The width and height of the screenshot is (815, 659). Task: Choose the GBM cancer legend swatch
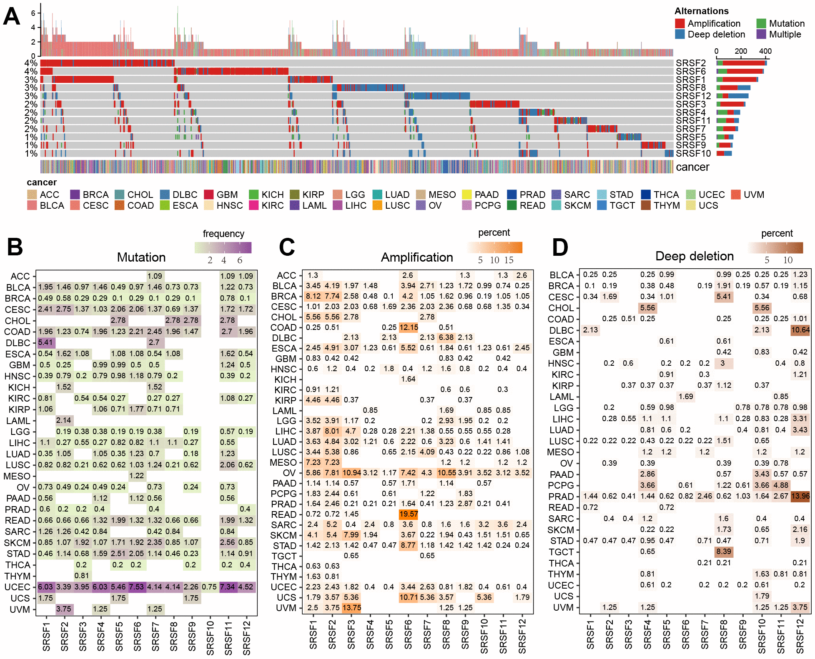[209, 195]
